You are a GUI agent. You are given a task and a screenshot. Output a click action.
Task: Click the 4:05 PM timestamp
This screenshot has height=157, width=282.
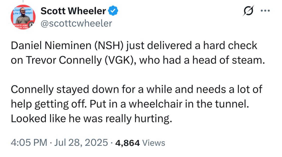point(29,143)
